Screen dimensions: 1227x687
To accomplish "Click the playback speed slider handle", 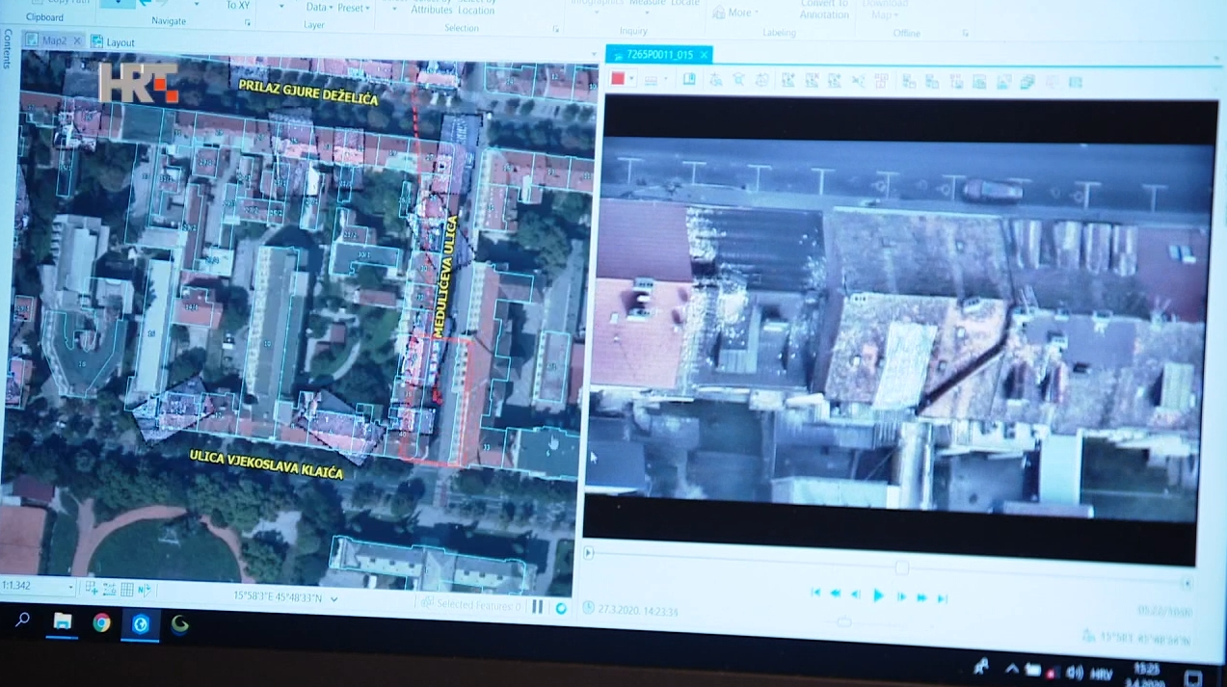I will pyautogui.click(x=844, y=622).
